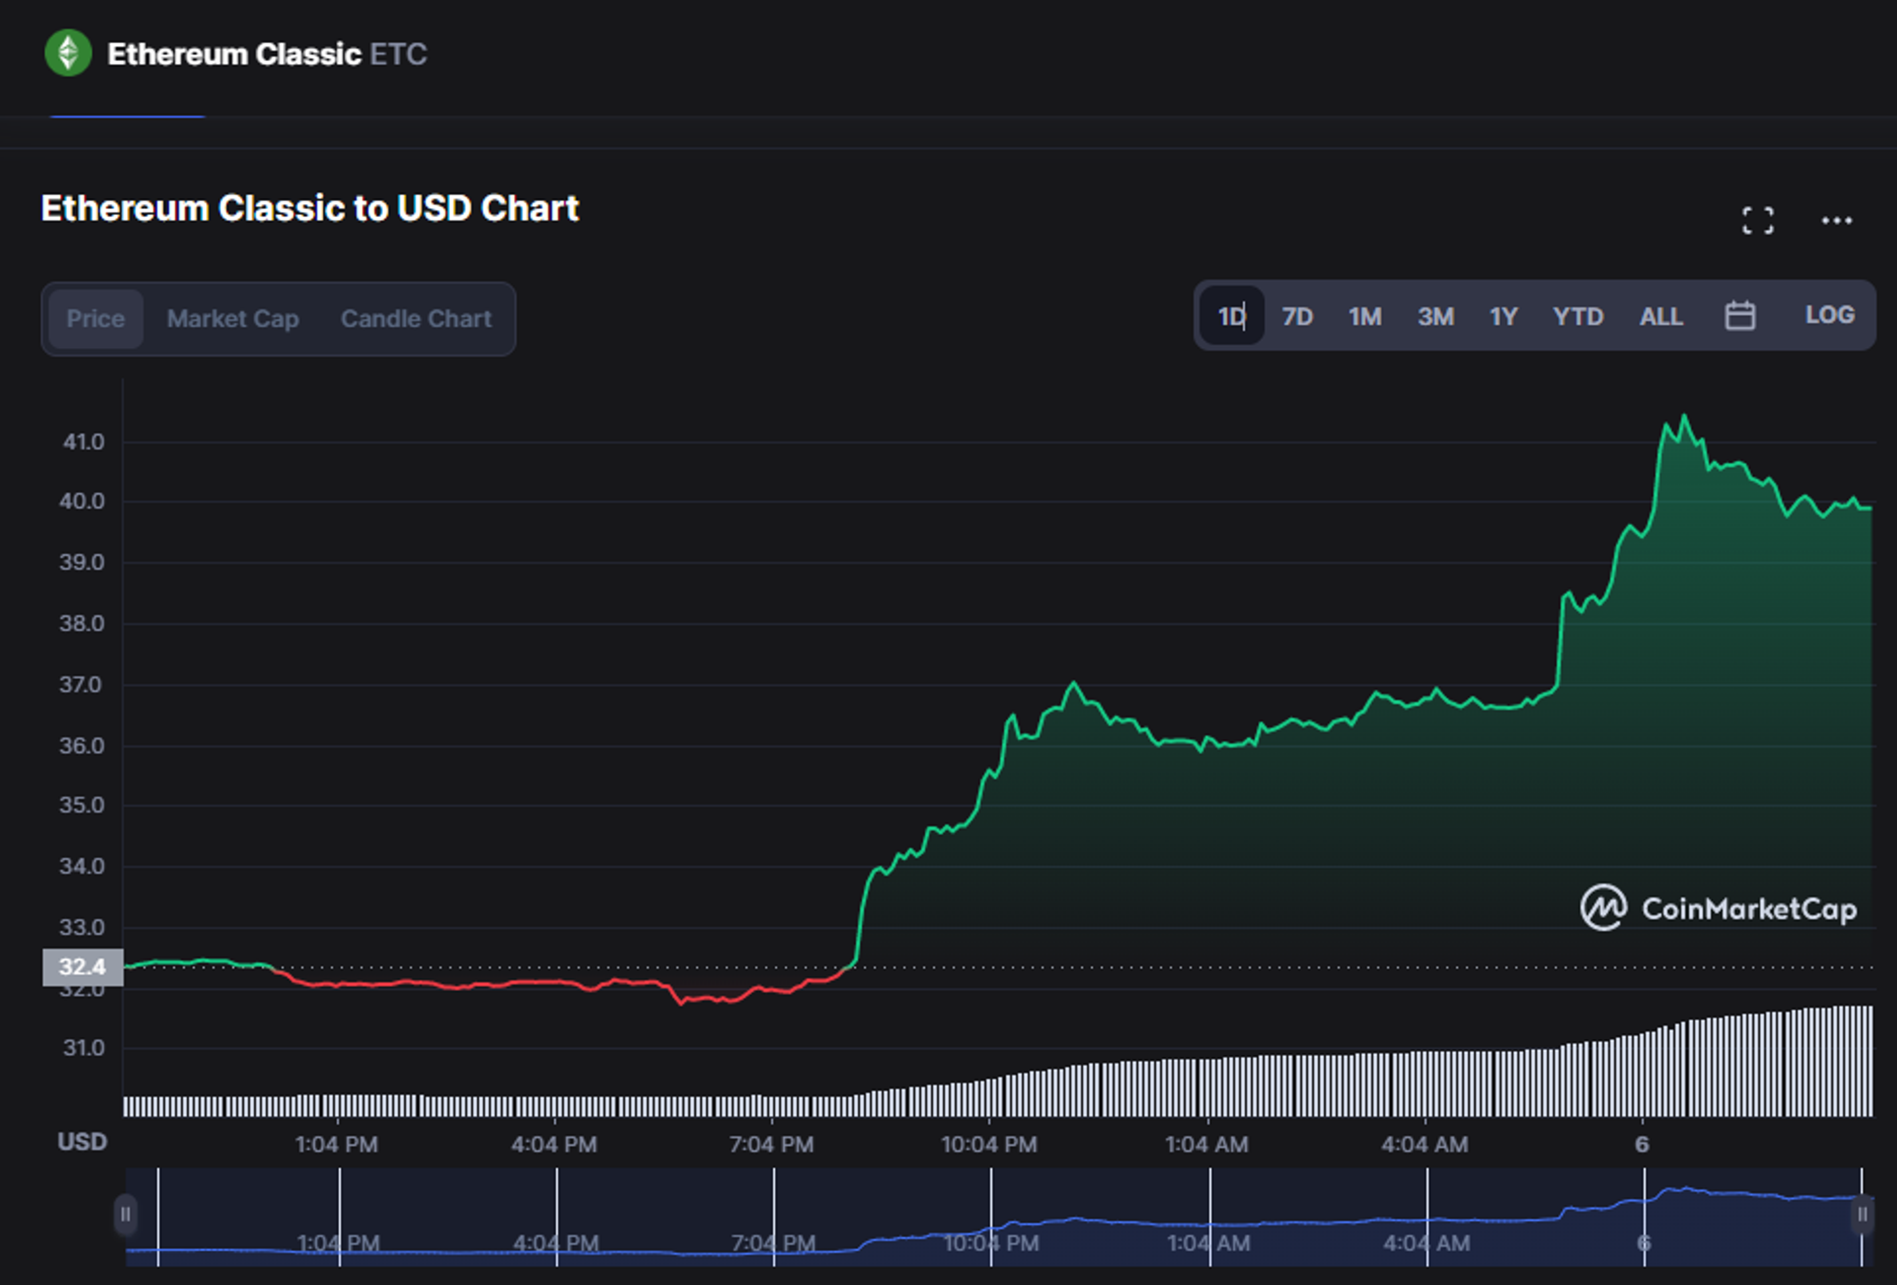Screen dimensions: 1897x1285
Task: Open the fullscreen chart view
Action: 1757,220
